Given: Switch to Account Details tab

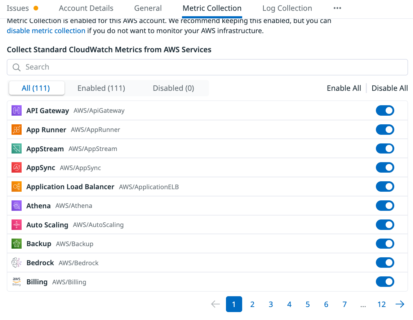Looking at the screenshot, I should pyautogui.click(x=86, y=8).
